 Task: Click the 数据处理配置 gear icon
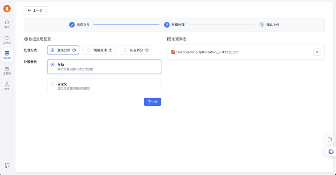tap(26, 39)
